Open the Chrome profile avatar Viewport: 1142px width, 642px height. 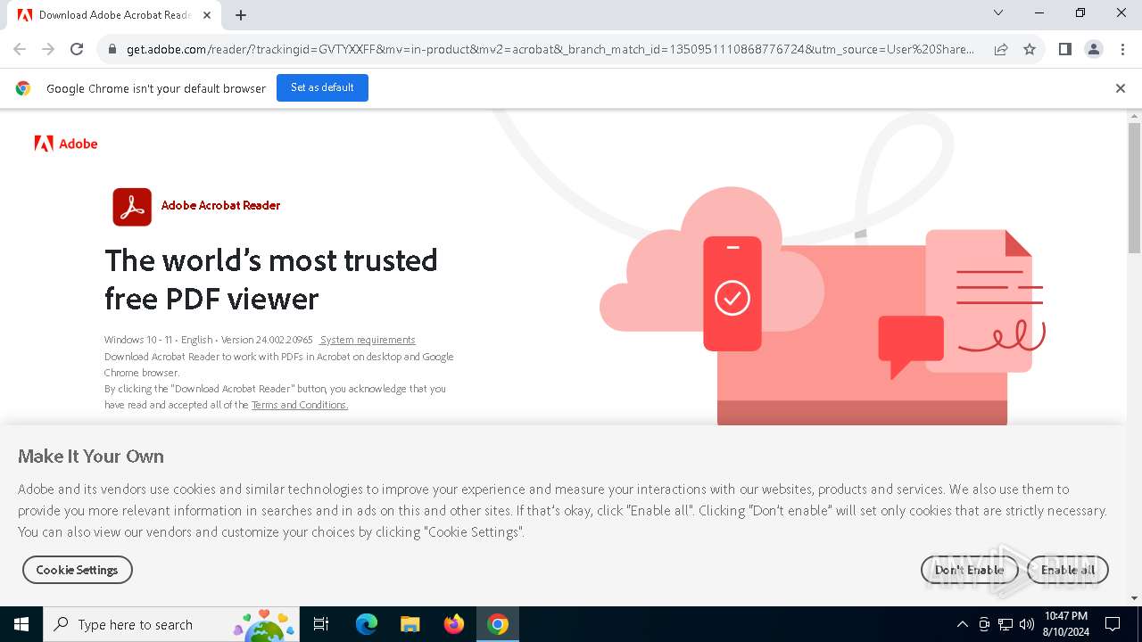1093,49
